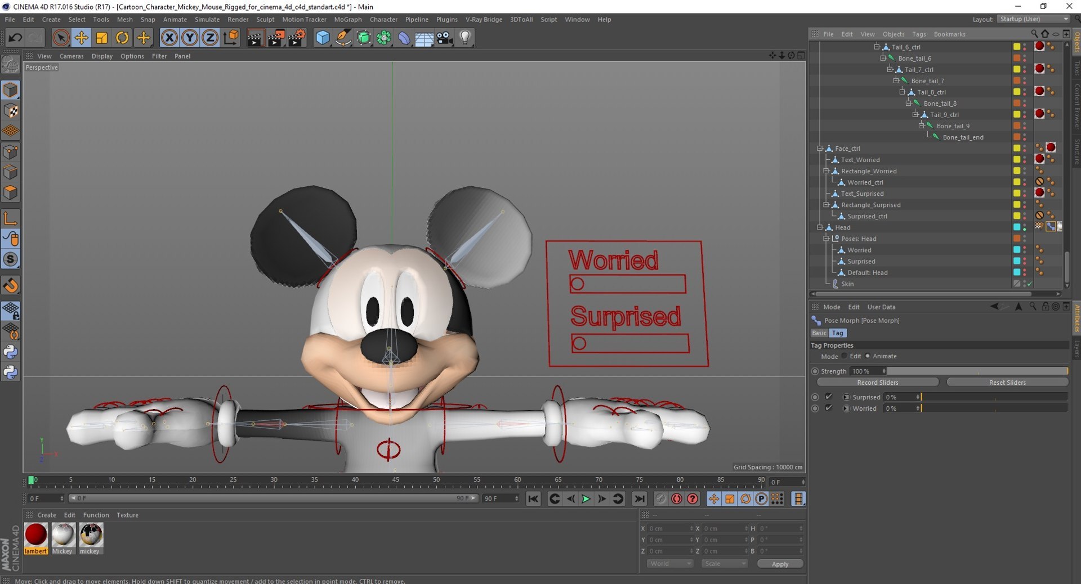Click the Apply coordinates button
This screenshot has width=1081, height=584.
(x=780, y=564)
